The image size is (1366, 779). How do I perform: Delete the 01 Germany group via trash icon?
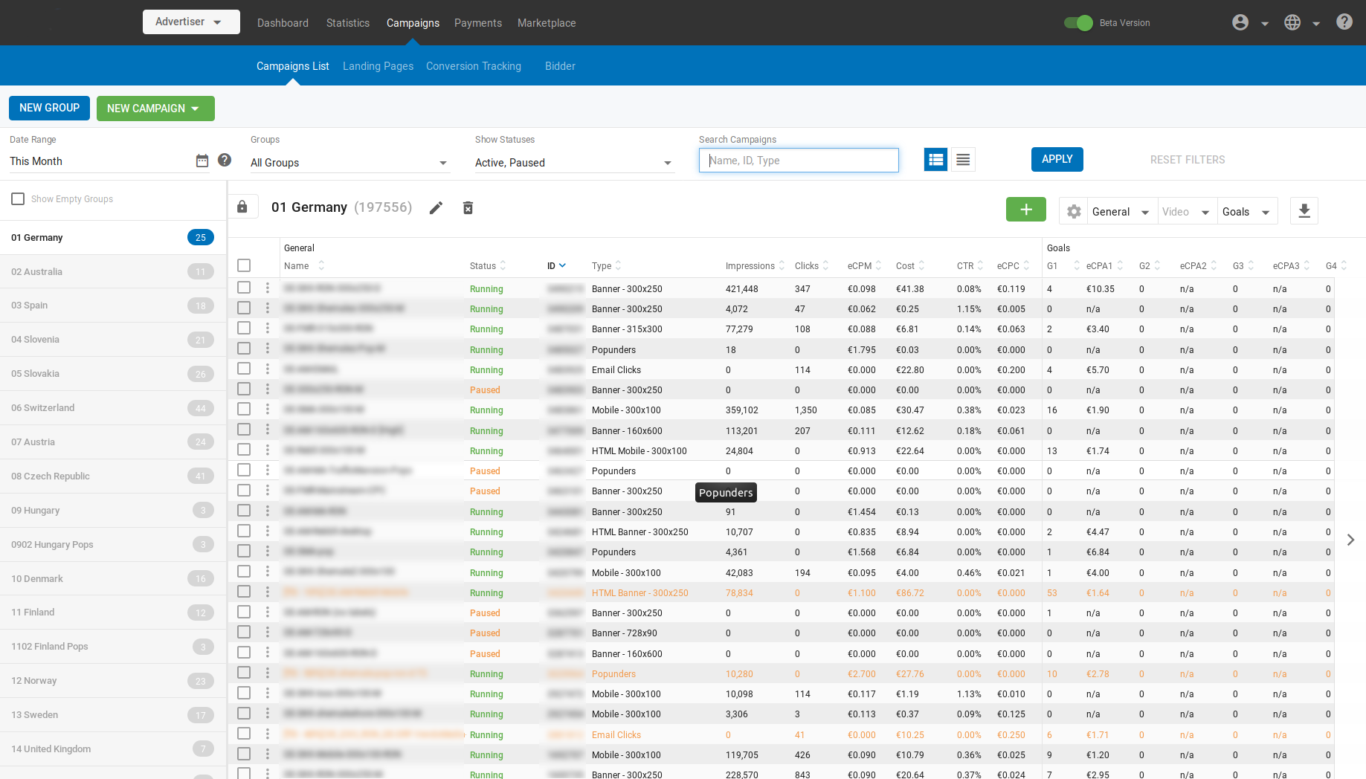click(x=468, y=208)
